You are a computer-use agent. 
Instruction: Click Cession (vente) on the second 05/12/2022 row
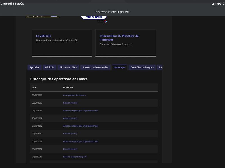pyautogui.click(x=70, y=149)
